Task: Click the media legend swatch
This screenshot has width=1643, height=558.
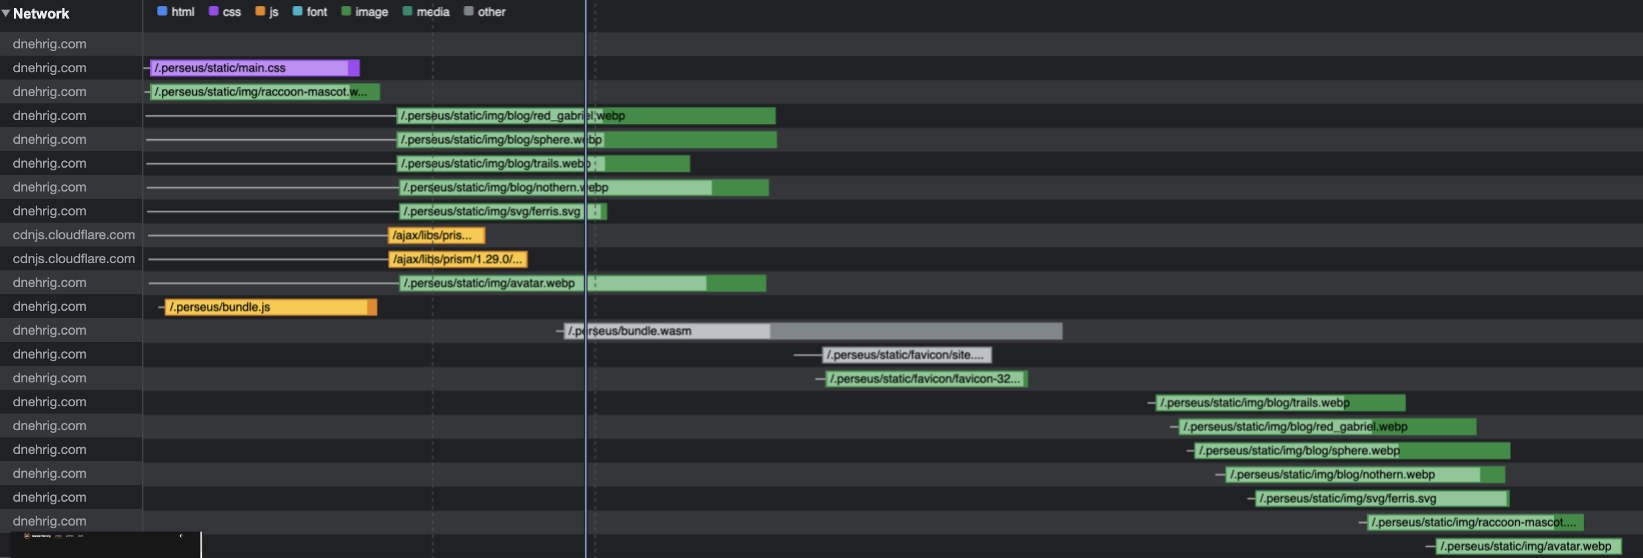Action: click(407, 11)
